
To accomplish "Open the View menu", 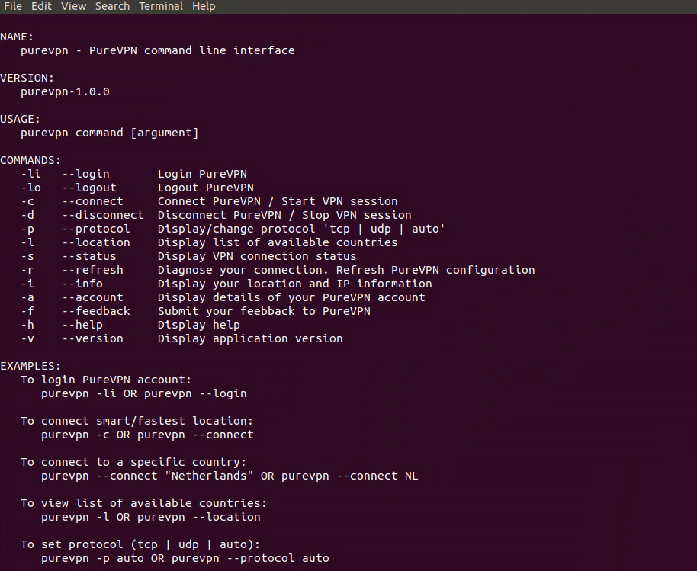I will (73, 6).
